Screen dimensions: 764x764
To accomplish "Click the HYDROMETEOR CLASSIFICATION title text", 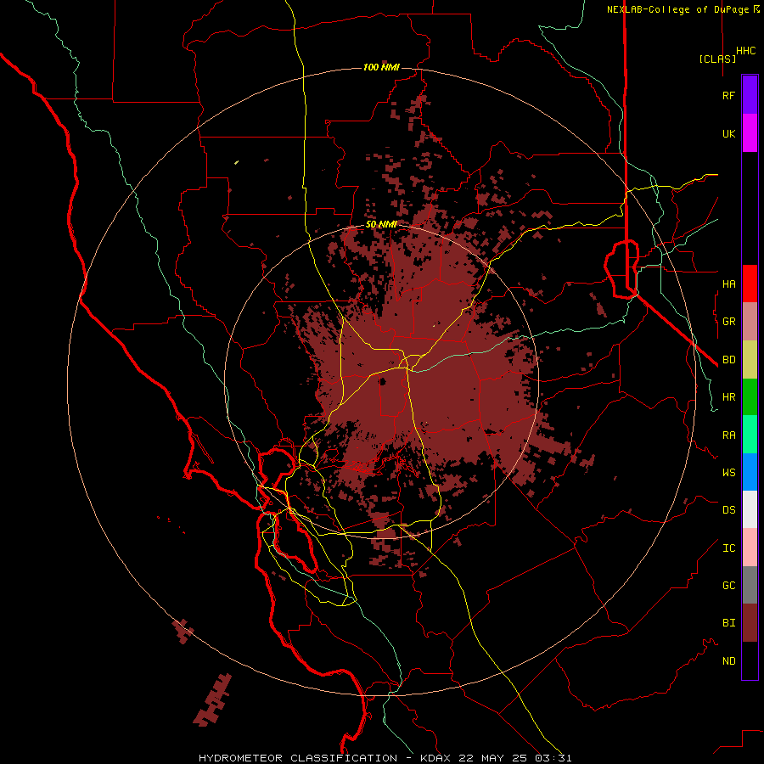I will pos(298,758).
